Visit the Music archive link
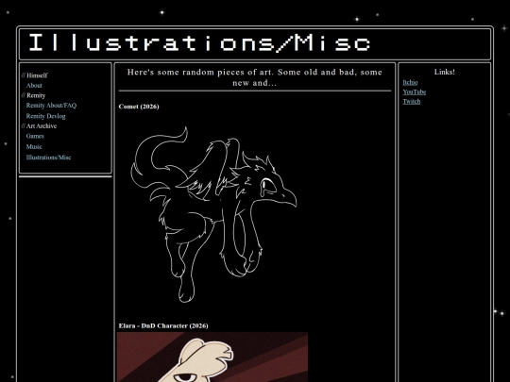The image size is (510, 382). [34, 146]
